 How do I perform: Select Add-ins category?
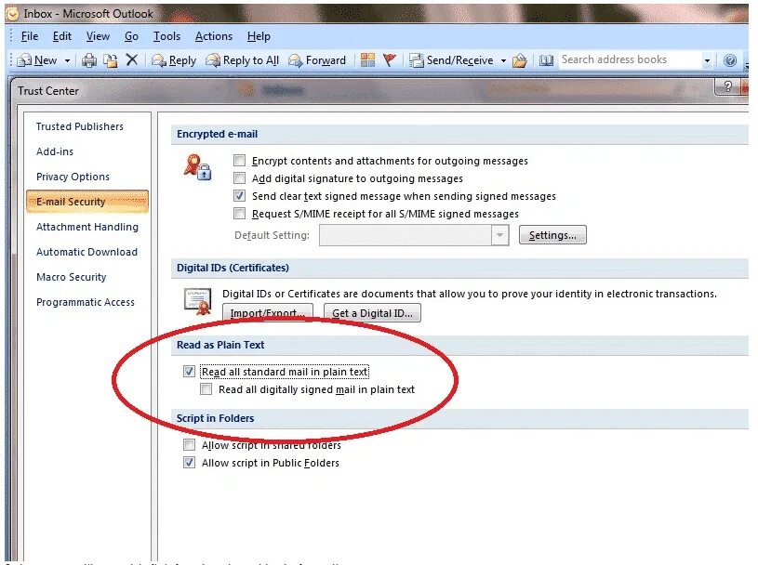pyautogui.click(x=55, y=151)
